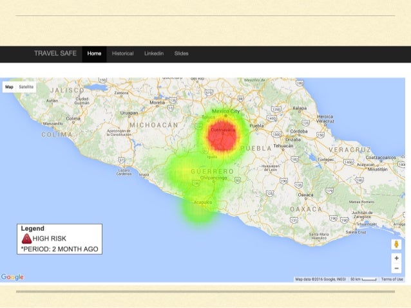The width and height of the screenshot is (411, 308).
Task: Click the red High Risk warning icon
Action: click(x=26, y=239)
